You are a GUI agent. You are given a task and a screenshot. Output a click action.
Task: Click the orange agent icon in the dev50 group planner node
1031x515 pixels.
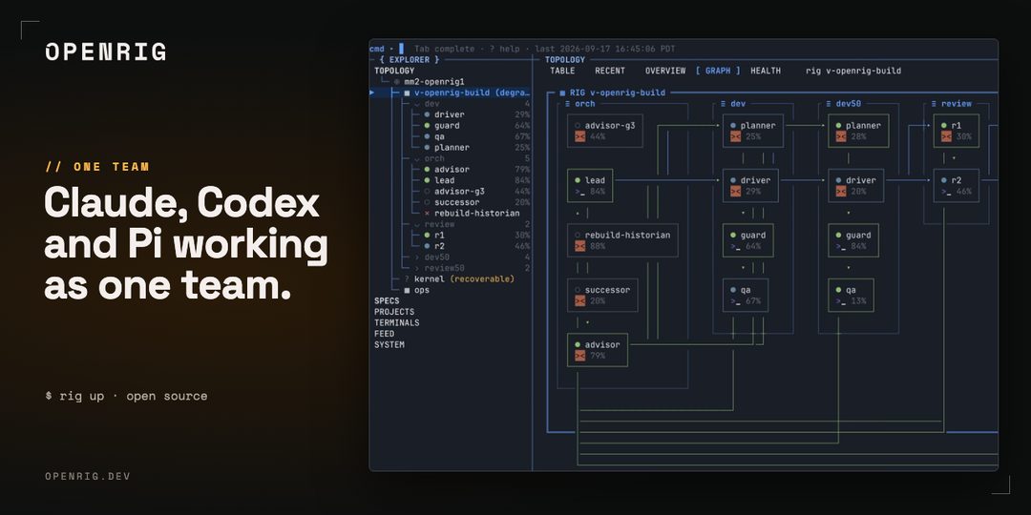841,136
